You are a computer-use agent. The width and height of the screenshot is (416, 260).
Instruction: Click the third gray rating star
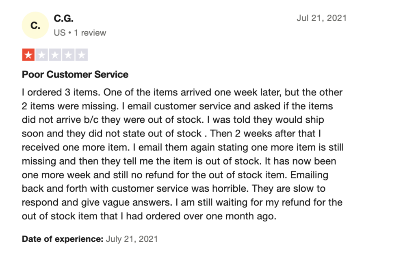(55, 55)
